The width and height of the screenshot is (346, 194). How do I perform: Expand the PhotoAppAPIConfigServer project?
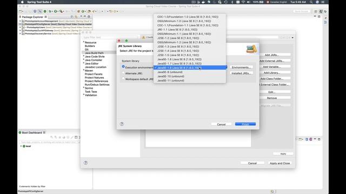point(20,24)
